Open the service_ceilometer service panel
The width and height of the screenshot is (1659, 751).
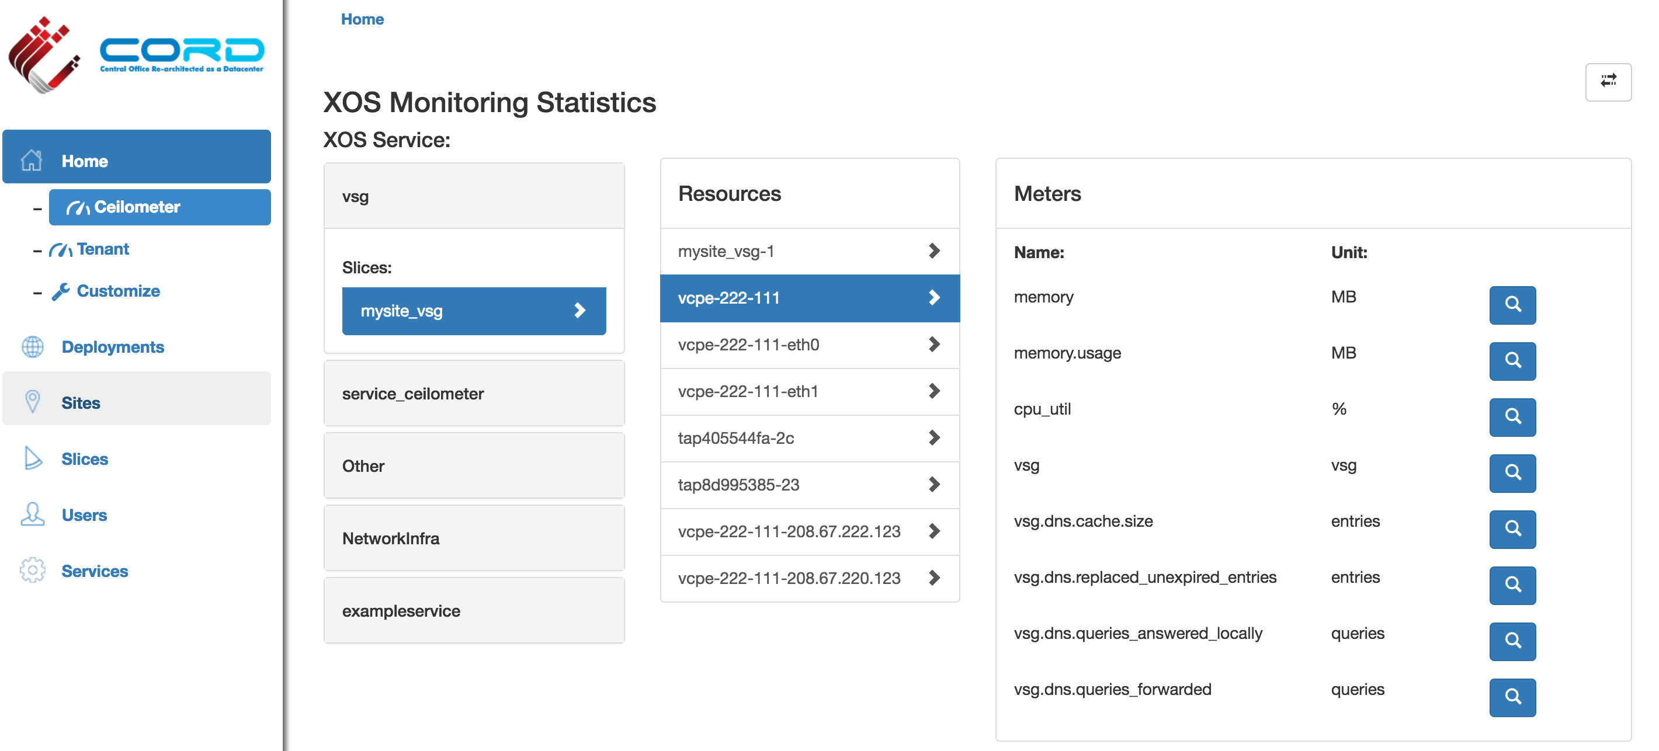474,393
